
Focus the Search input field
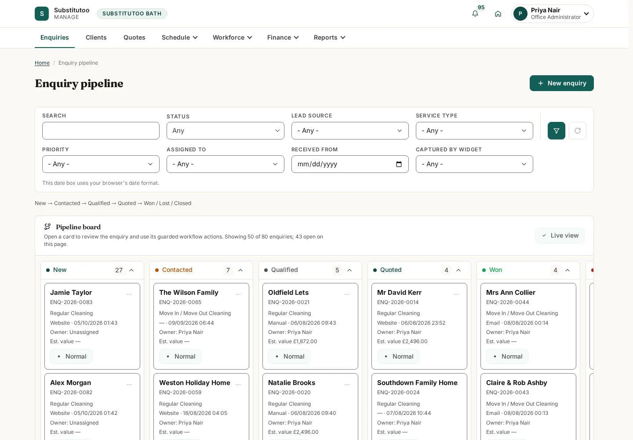[x=101, y=131]
